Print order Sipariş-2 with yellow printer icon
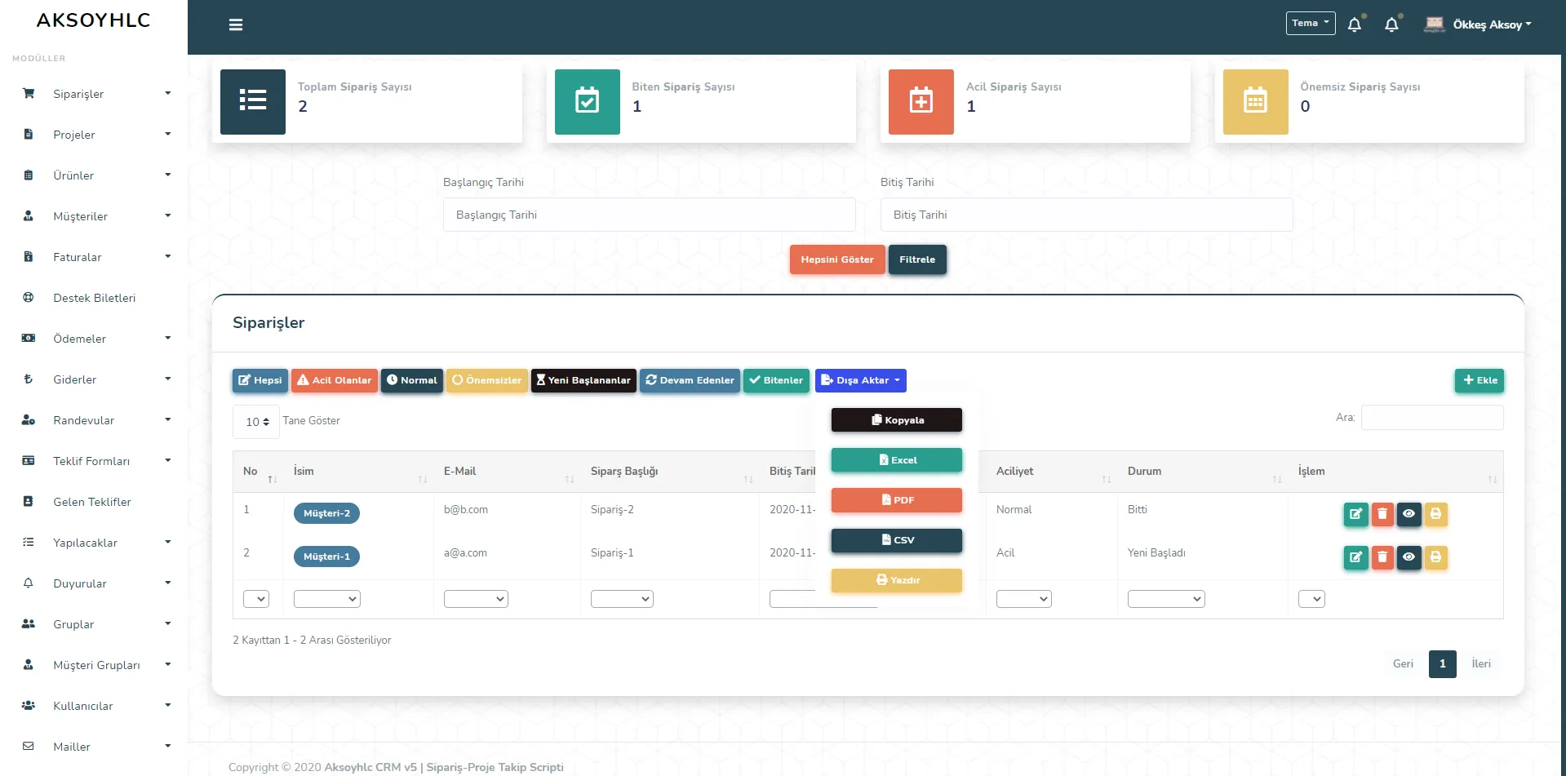The image size is (1566, 776). [x=1435, y=514]
